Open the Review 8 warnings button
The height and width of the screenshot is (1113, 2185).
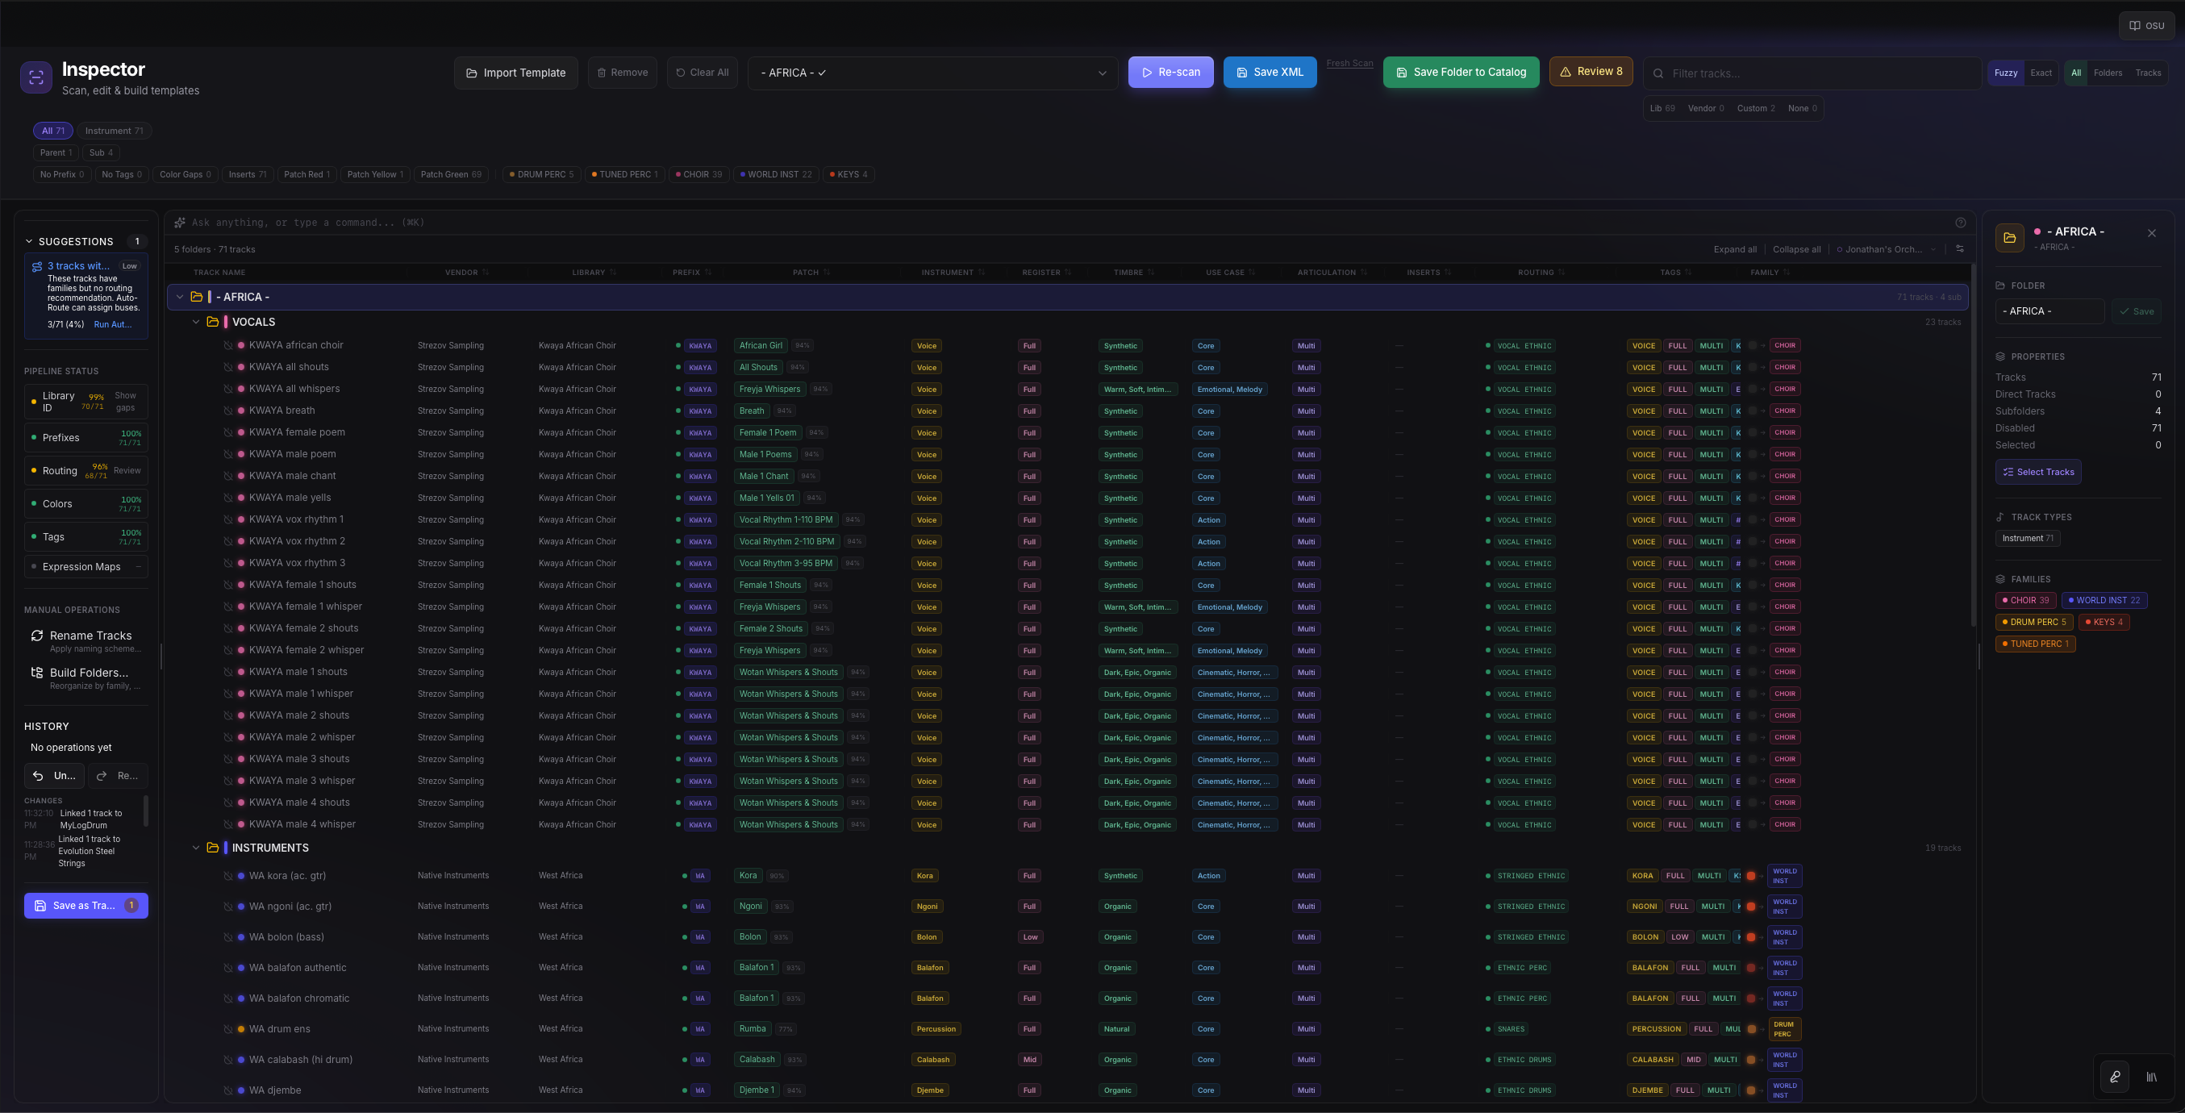1591,71
